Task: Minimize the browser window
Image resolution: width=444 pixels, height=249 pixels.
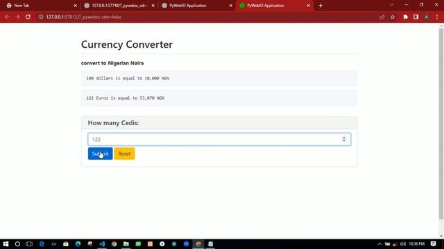Action: pos(407,5)
